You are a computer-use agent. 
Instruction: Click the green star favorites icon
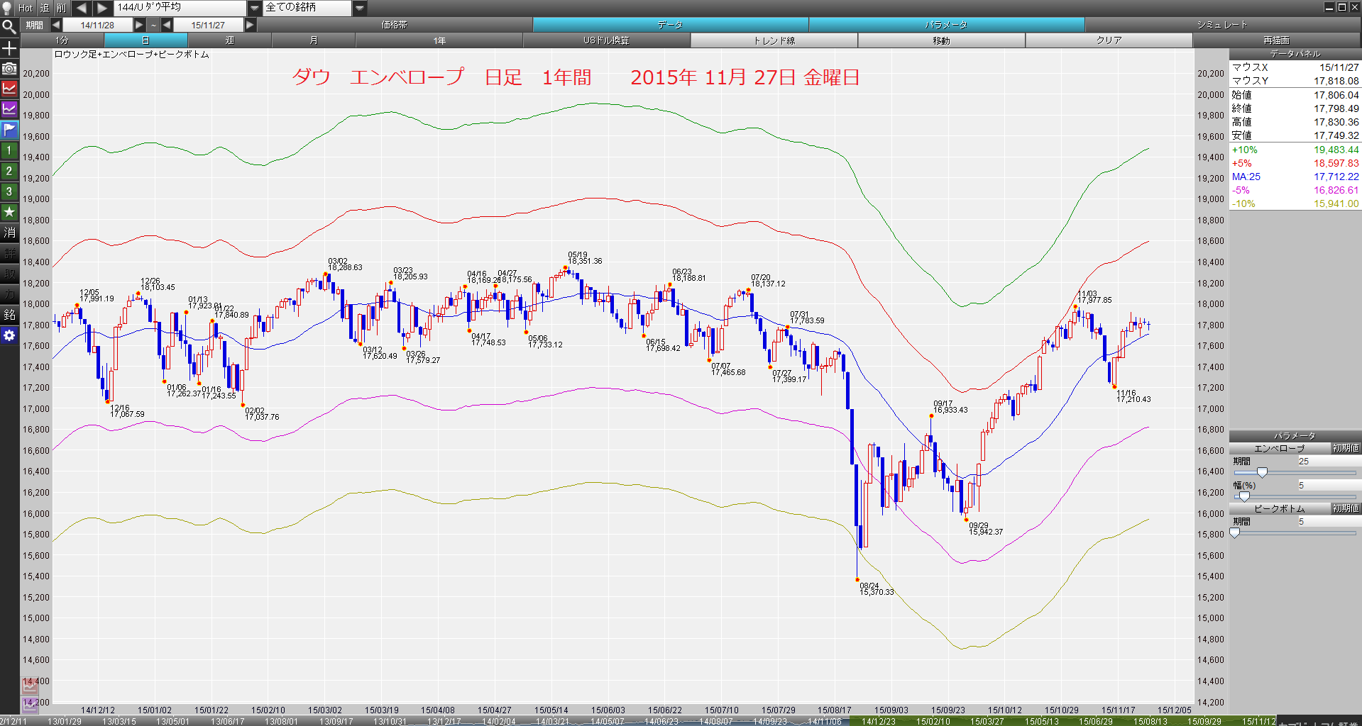click(x=9, y=212)
